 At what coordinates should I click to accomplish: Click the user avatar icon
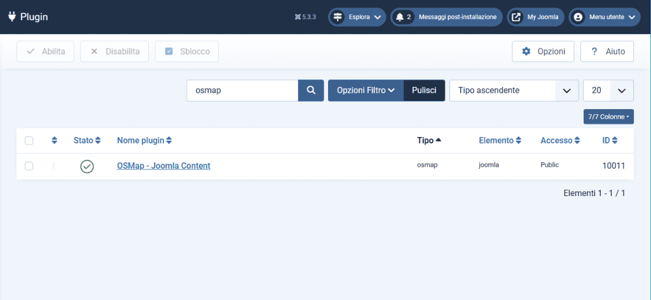click(x=578, y=17)
